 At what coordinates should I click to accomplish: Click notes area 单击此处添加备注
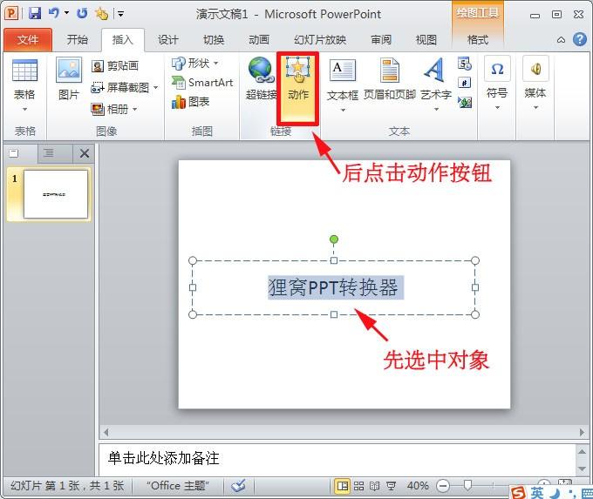tap(163, 458)
